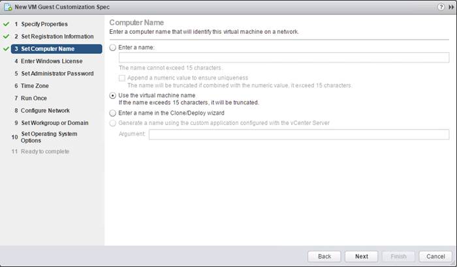457x267 pixels.
Task: Open step 10 Set Operating System Options
Action: pos(44,137)
